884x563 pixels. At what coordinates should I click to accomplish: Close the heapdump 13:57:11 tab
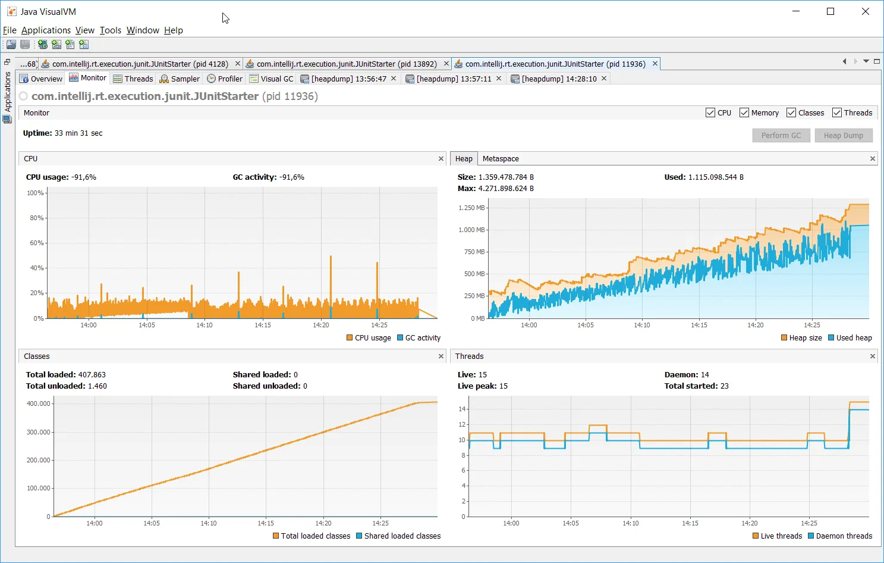[x=499, y=79]
